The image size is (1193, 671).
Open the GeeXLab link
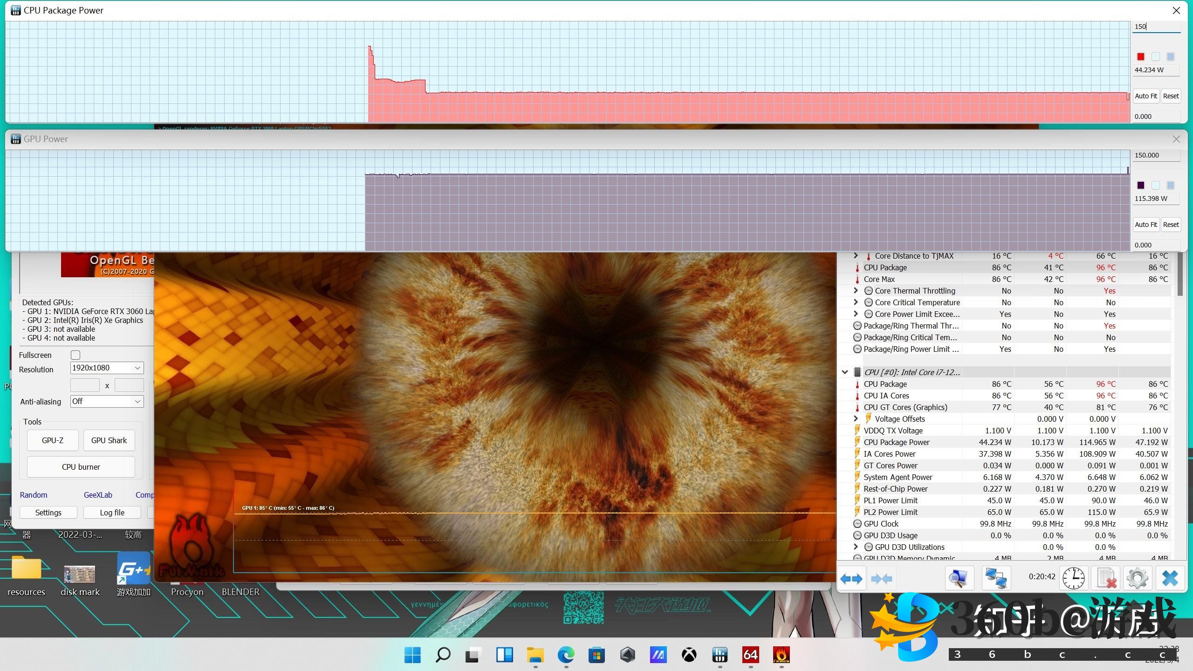tap(98, 495)
